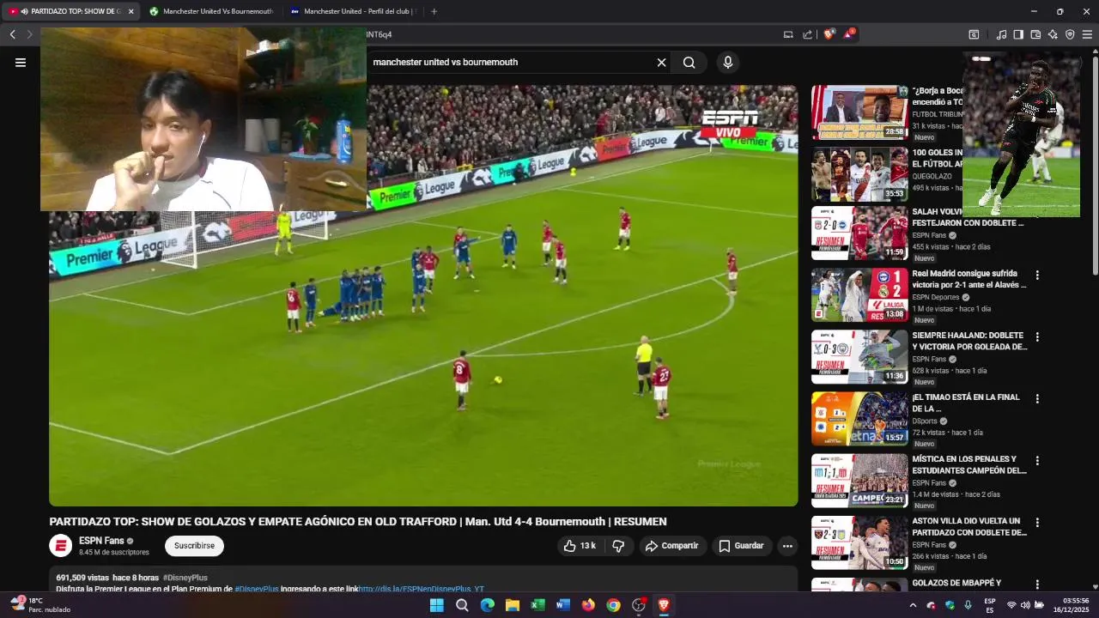The width and height of the screenshot is (1099, 618).
Task: Open tab search icon in toolbar
Action: 974,34
